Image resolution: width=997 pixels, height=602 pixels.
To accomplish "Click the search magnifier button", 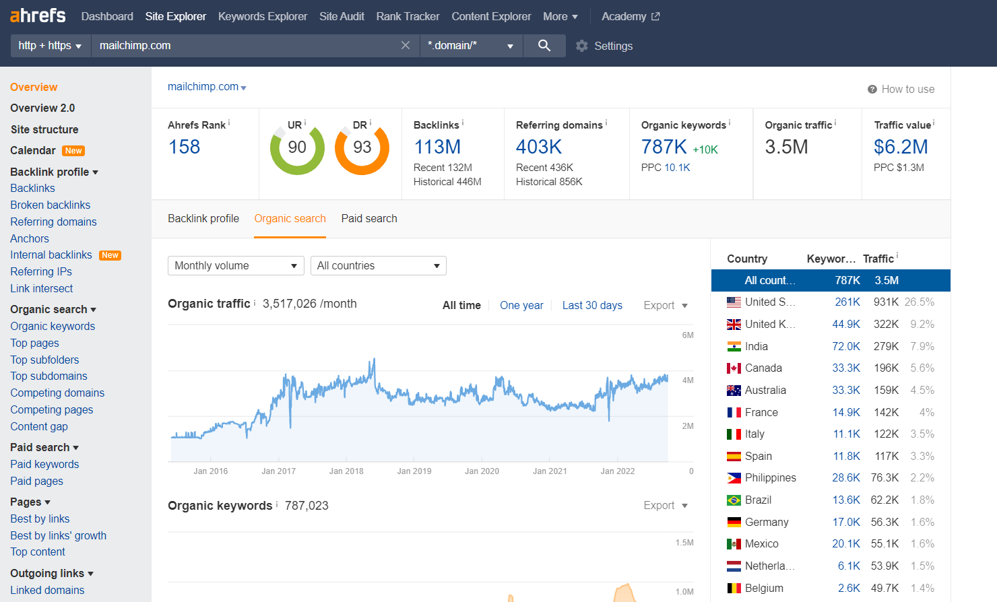I will 544,45.
